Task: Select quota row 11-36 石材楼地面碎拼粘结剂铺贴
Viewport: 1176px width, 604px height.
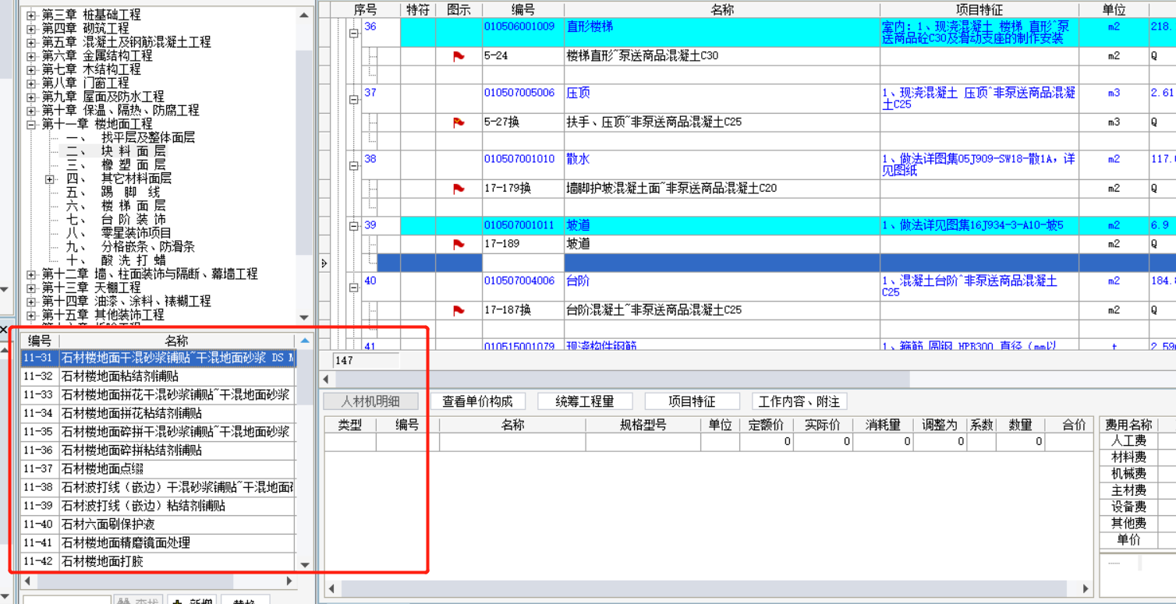Action: point(158,450)
